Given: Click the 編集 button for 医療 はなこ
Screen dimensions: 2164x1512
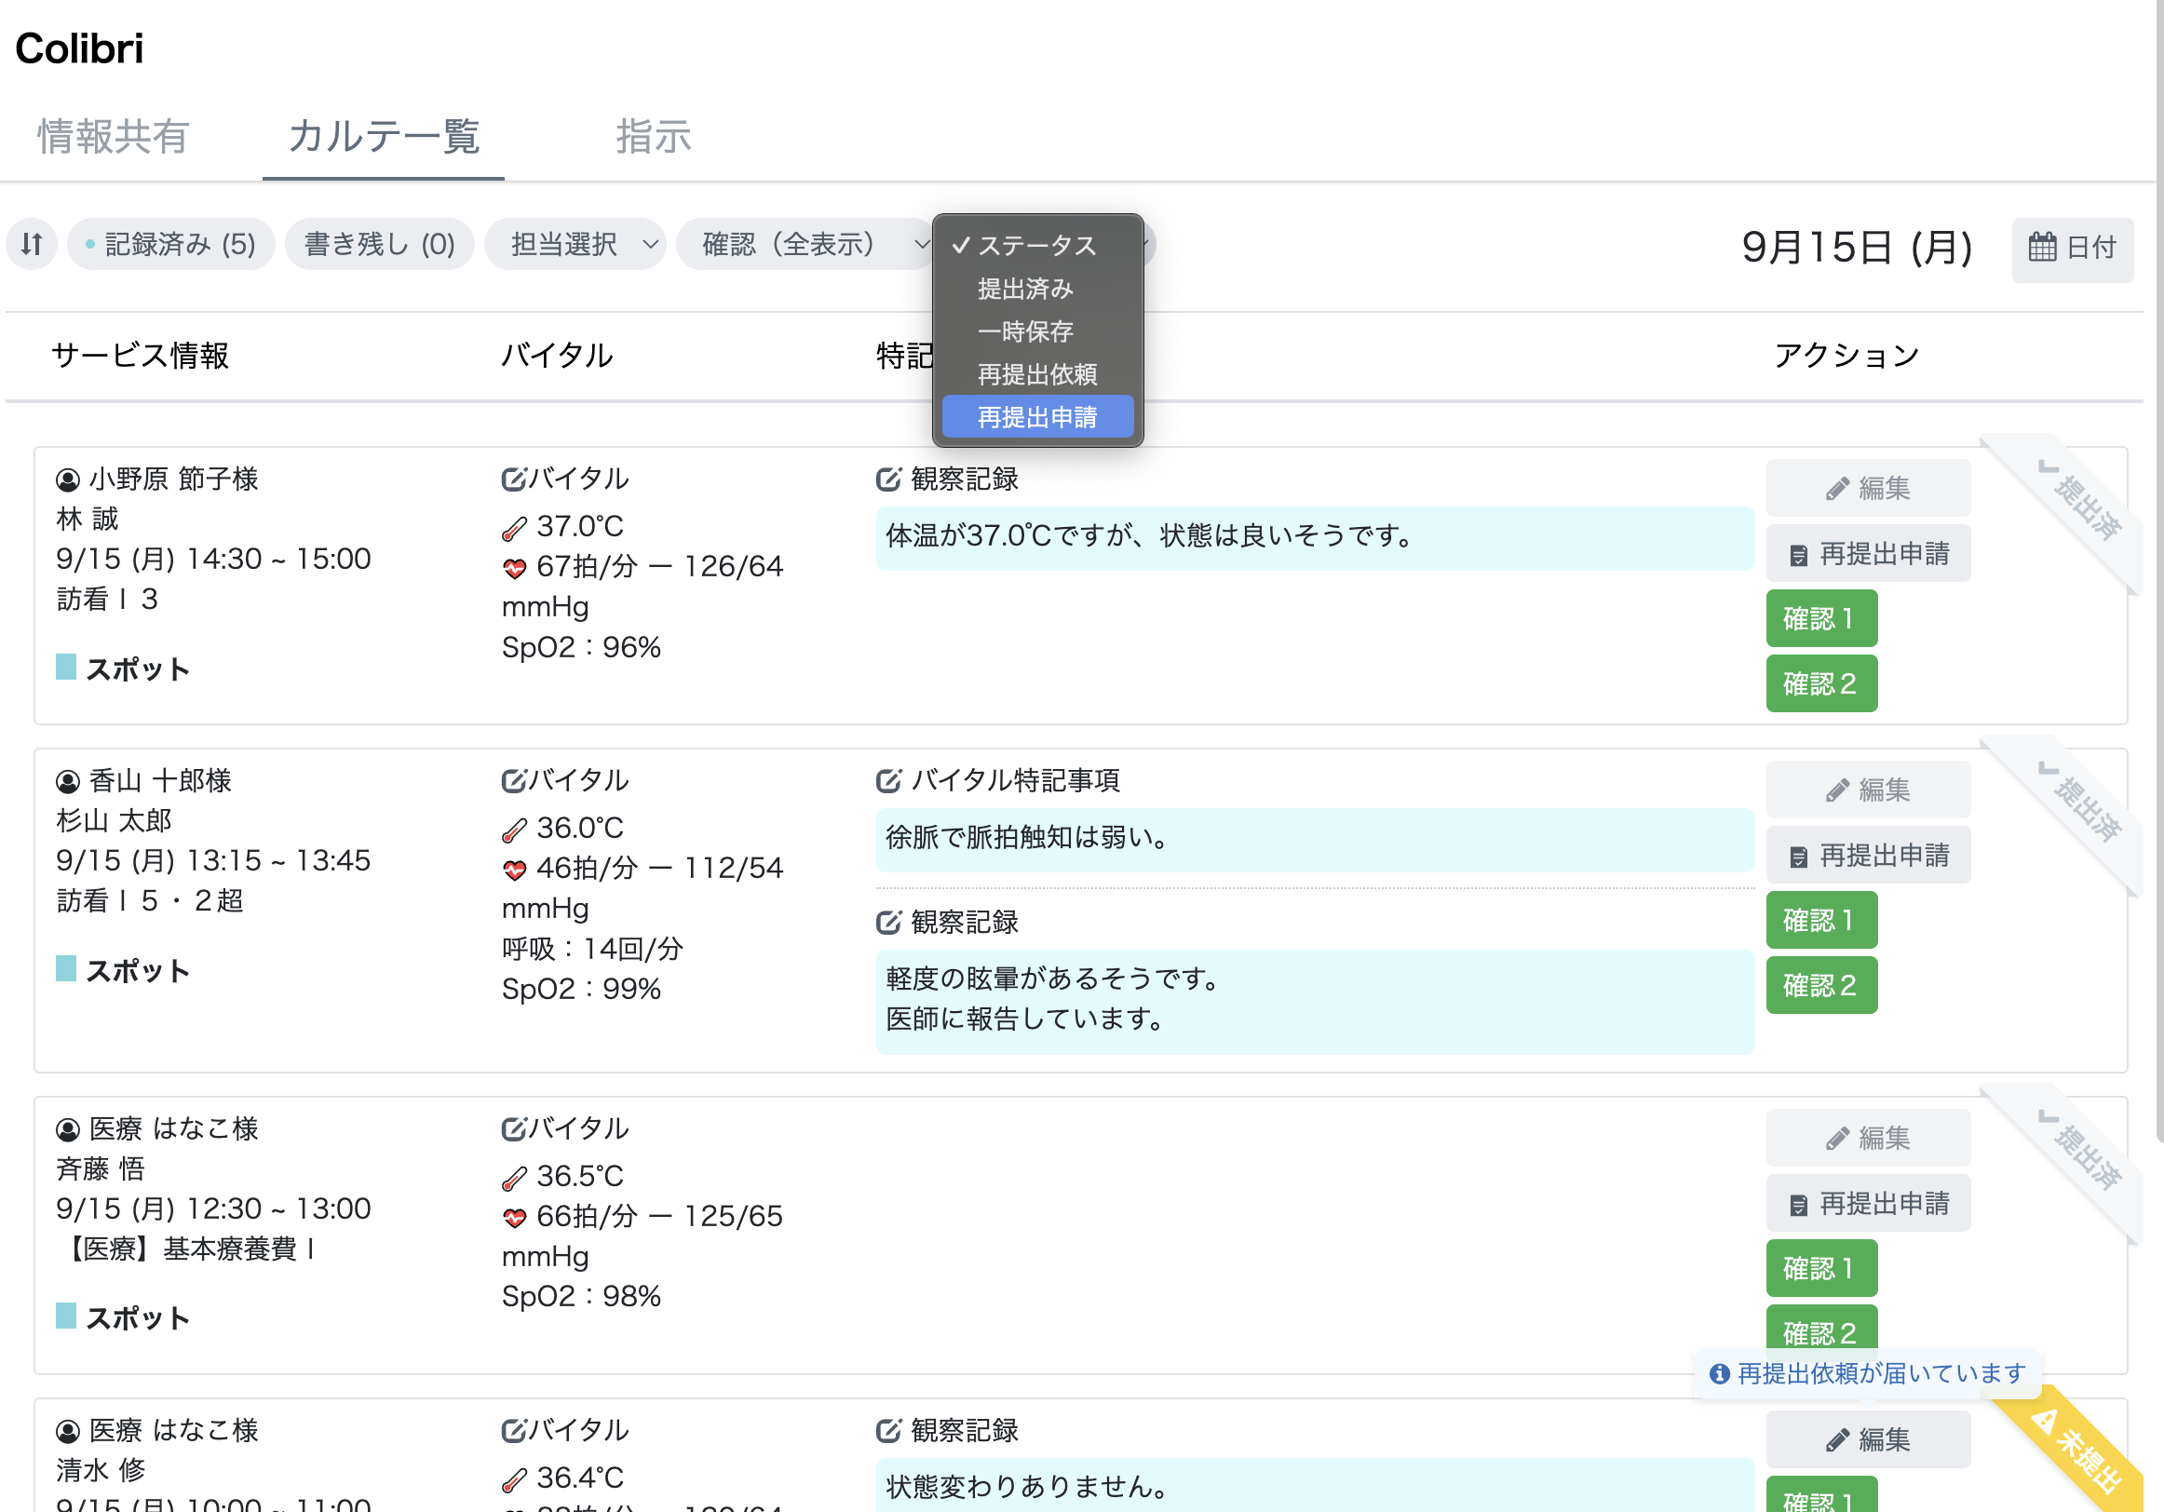Looking at the screenshot, I should point(1867,1138).
